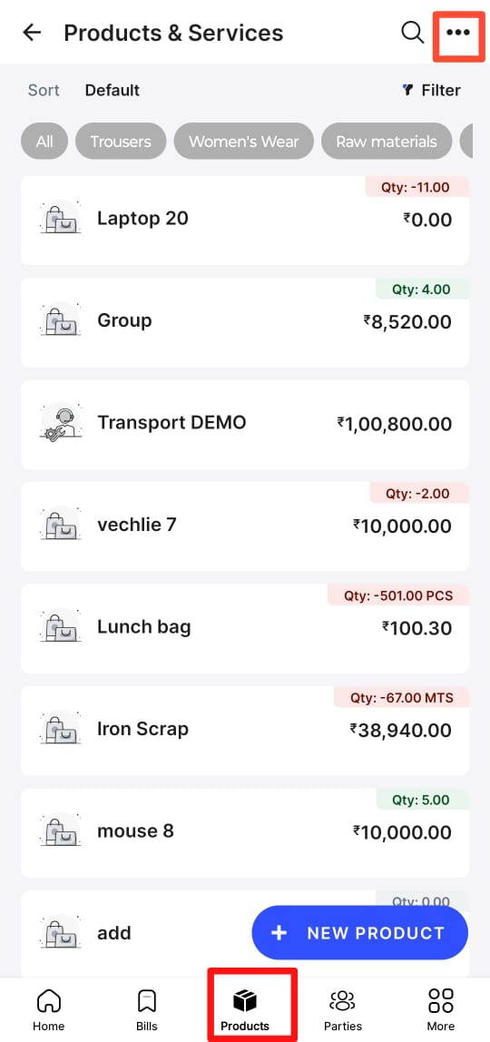This screenshot has height=1042, width=490.
Task: Open Bills from the bottom navigation
Action: [147, 1009]
